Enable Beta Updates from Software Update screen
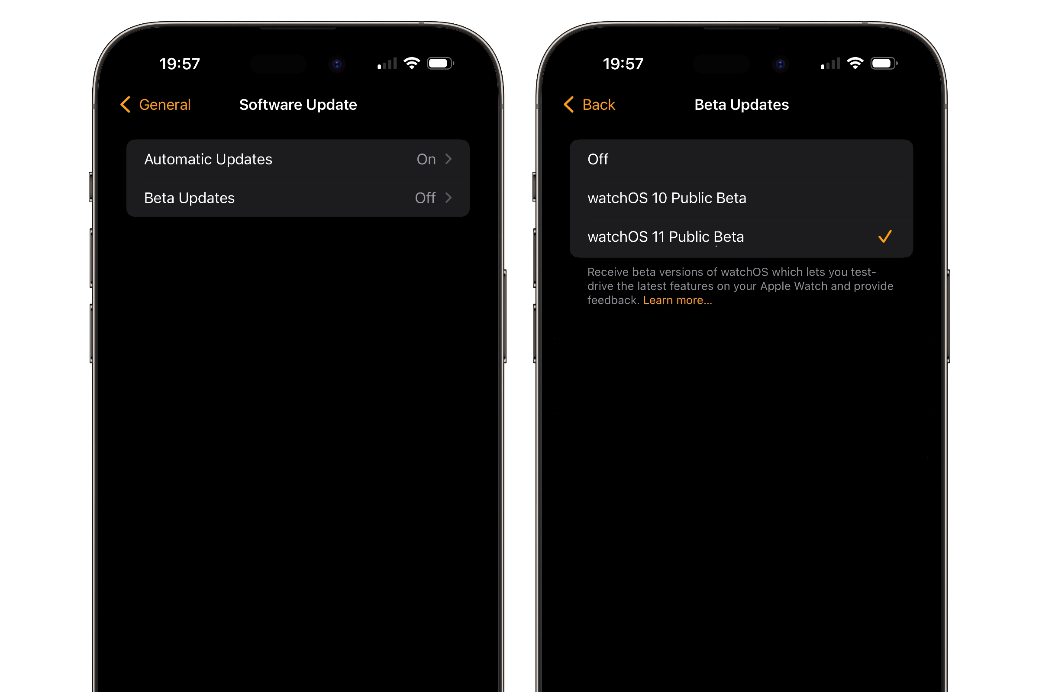Screen dimensions: 1039x692 [298, 198]
